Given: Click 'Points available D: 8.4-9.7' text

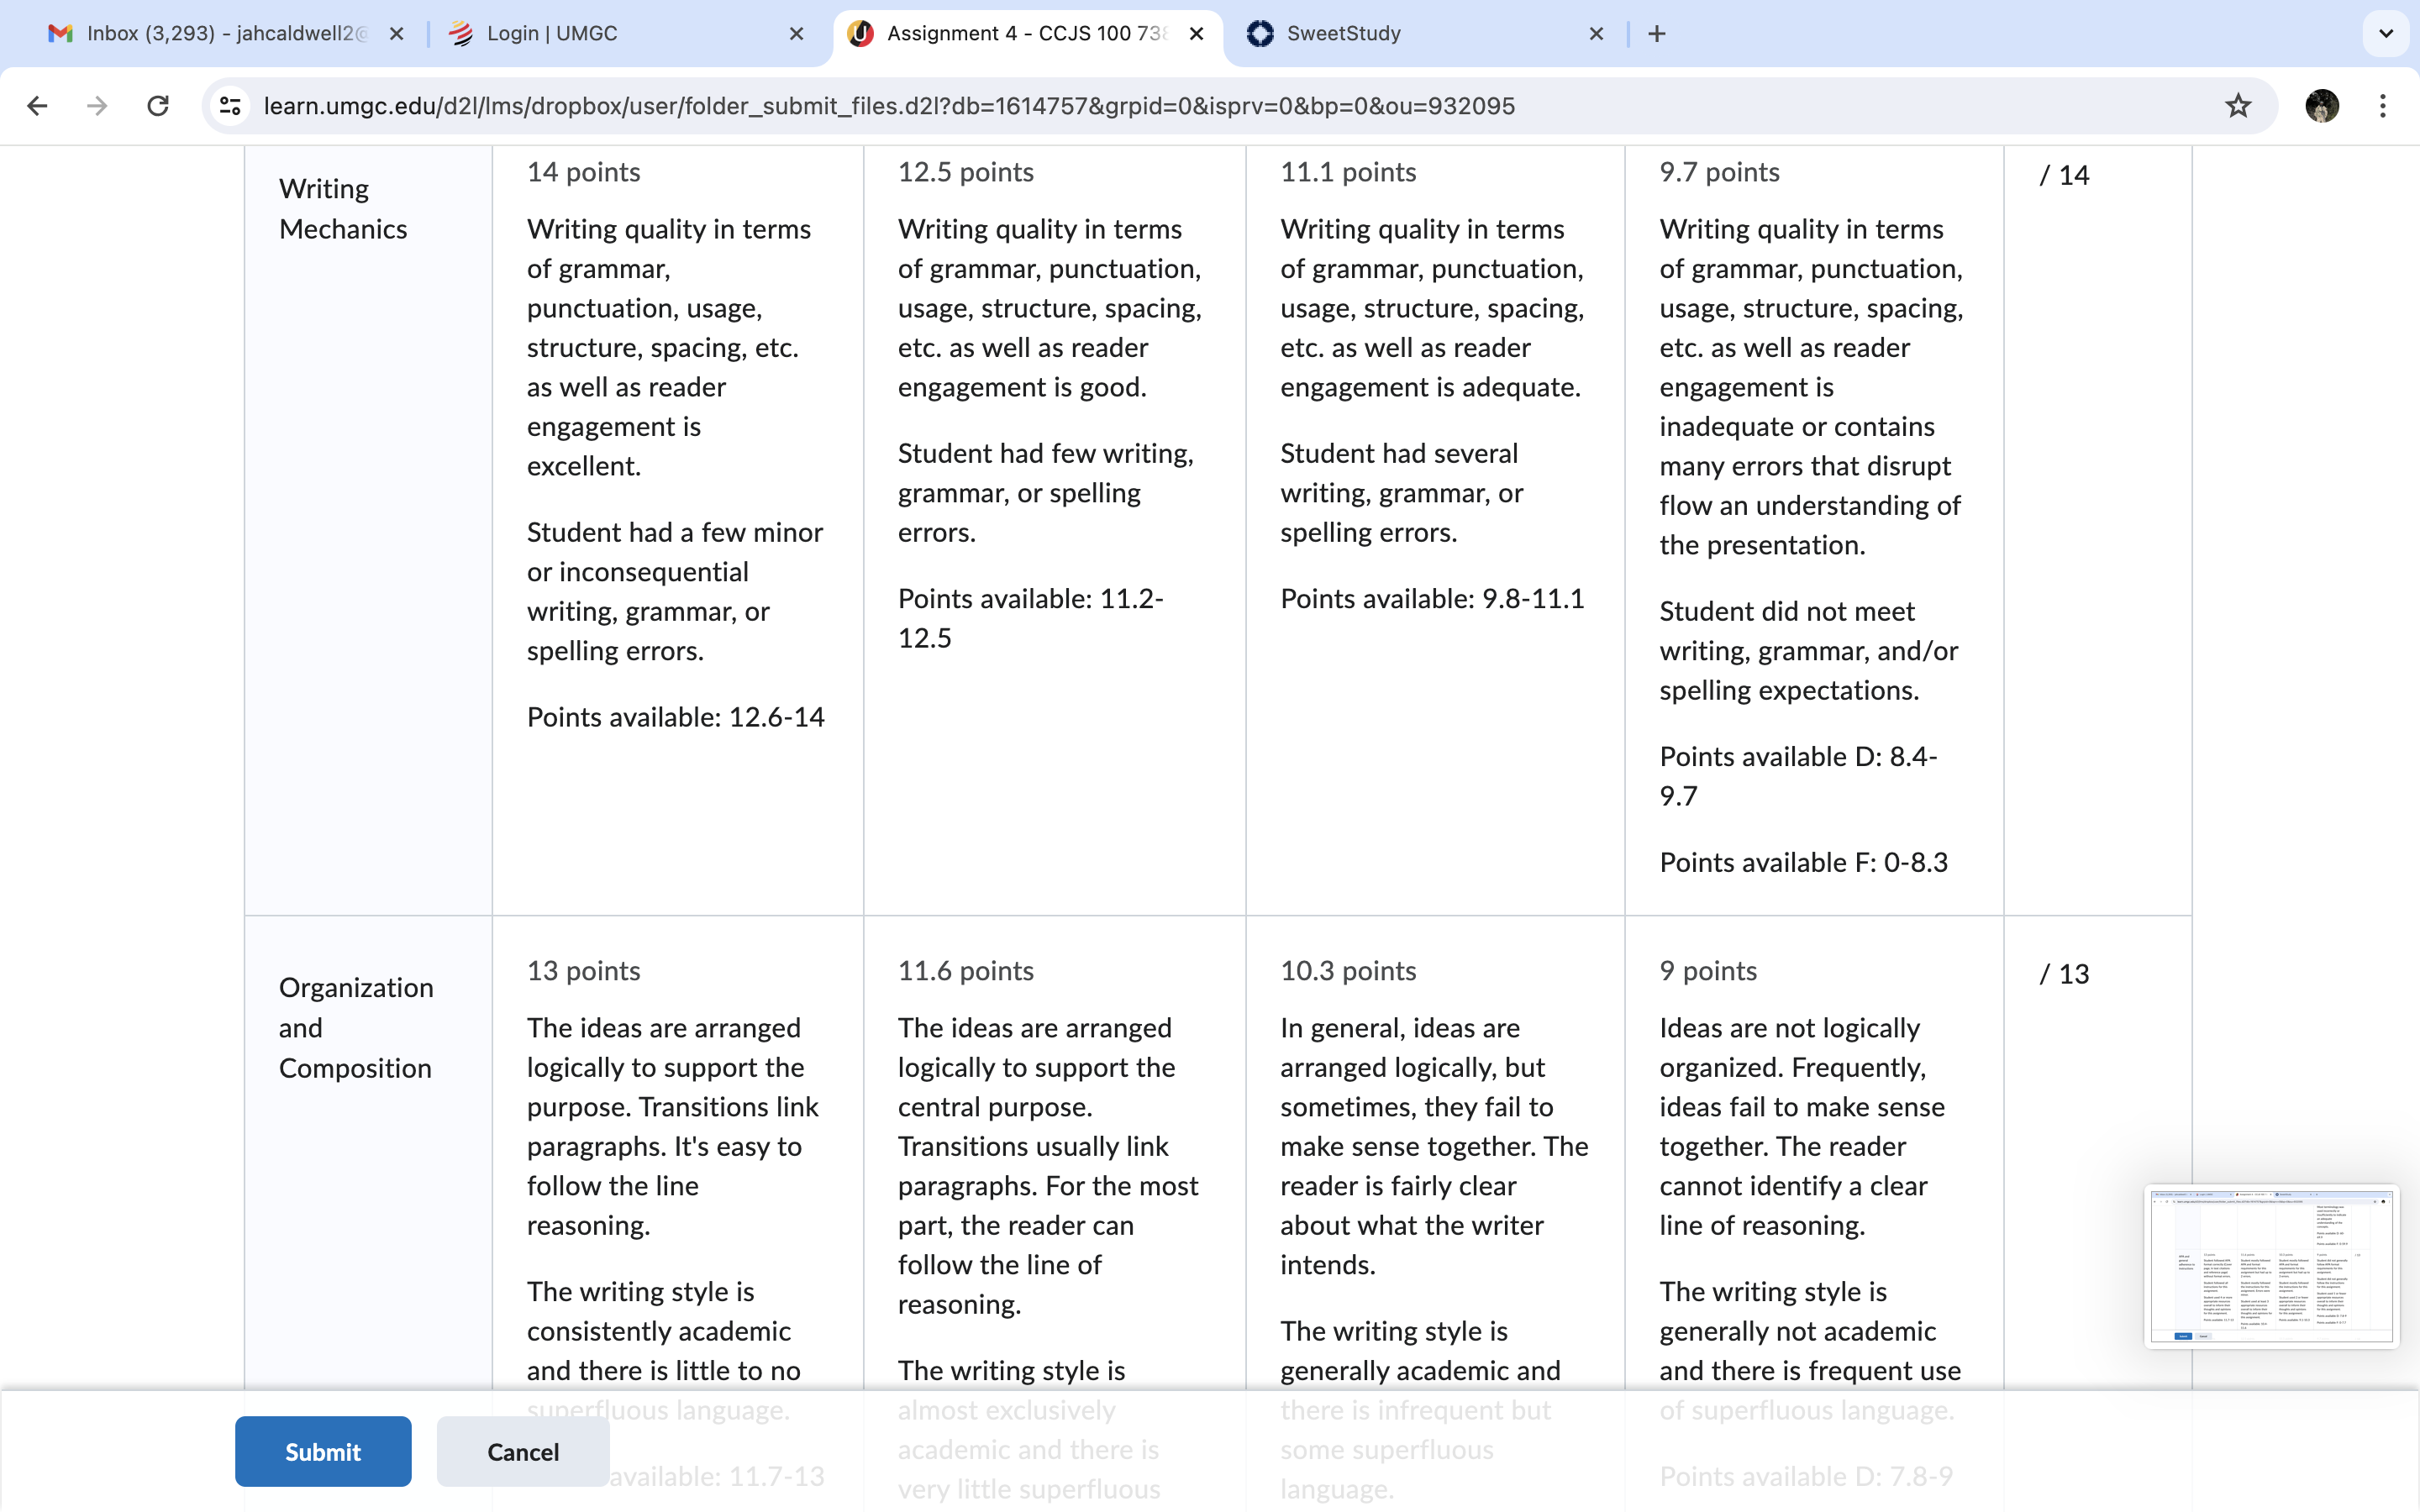Looking at the screenshot, I should pyautogui.click(x=1799, y=776).
